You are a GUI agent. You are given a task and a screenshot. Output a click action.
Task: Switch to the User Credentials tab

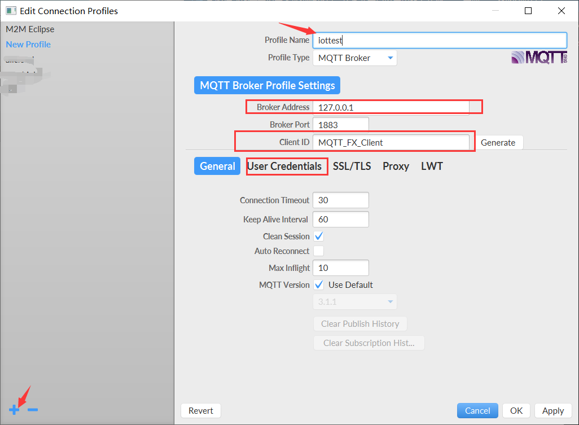[284, 167]
